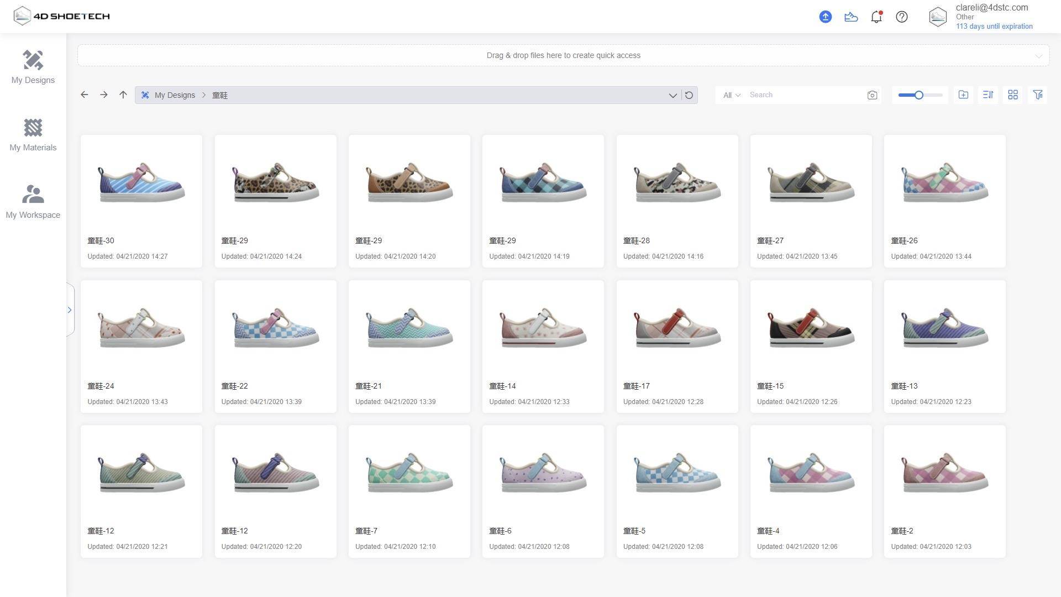Refresh the current folder listing
This screenshot has width=1061, height=597.
(x=689, y=95)
